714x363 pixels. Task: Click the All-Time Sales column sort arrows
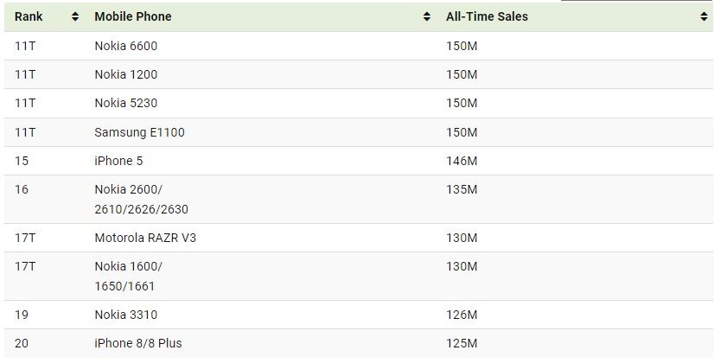click(x=704, y=16)
